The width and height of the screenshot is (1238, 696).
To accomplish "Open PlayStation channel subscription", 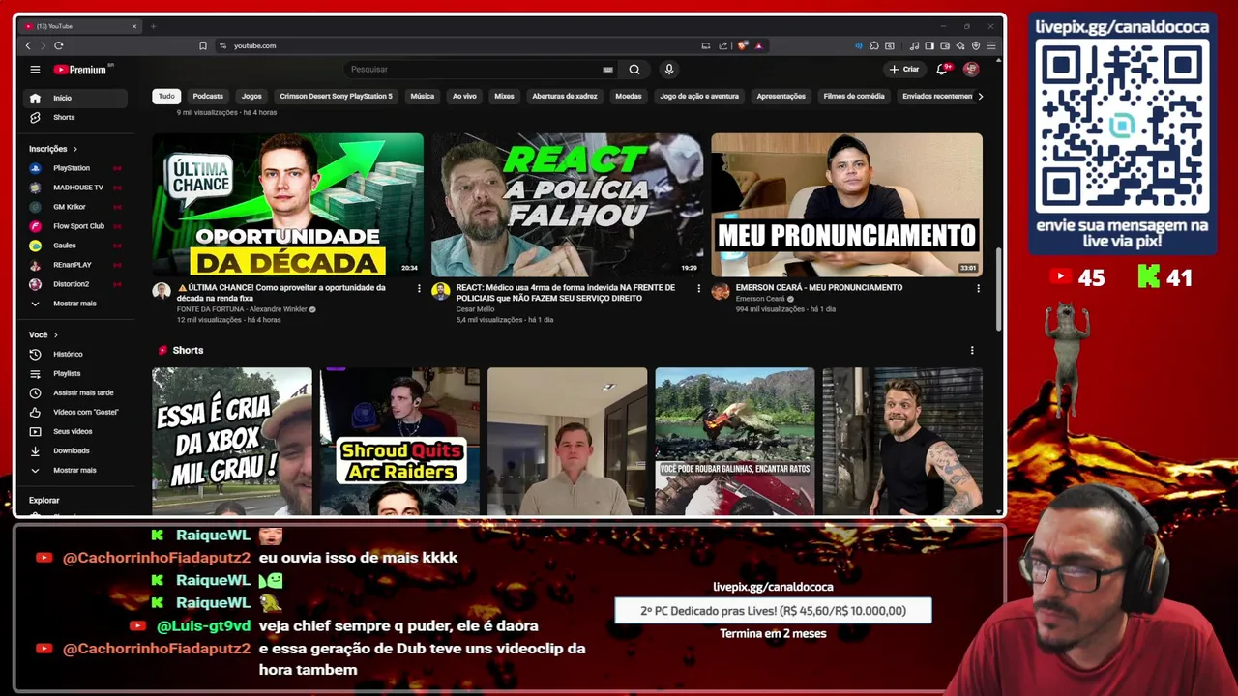I will pyautogui.click(x=75, y=168).
